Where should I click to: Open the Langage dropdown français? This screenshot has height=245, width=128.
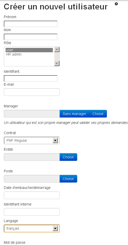[32, 228]
